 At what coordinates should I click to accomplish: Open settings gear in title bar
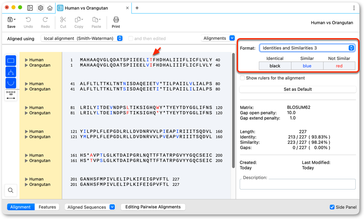point(40,8)
